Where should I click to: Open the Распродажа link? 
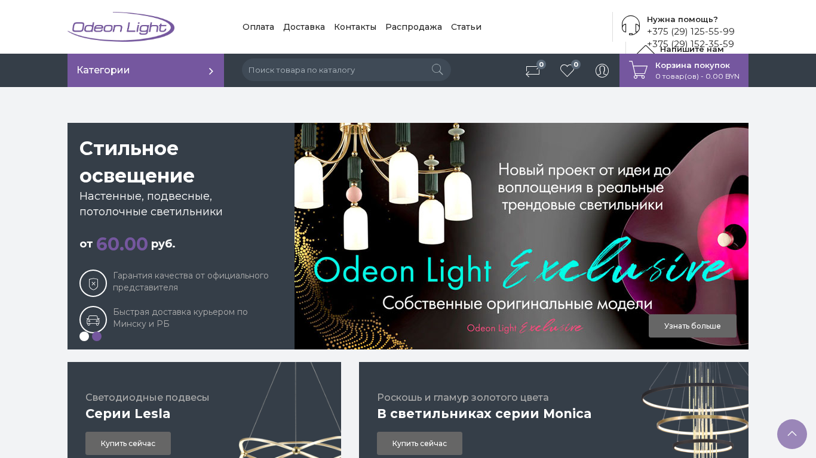tap(413, 27)
